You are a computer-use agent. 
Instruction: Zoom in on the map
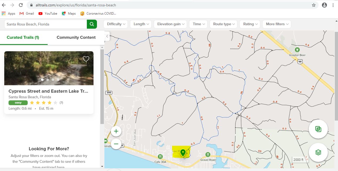(x=116, y=131)
